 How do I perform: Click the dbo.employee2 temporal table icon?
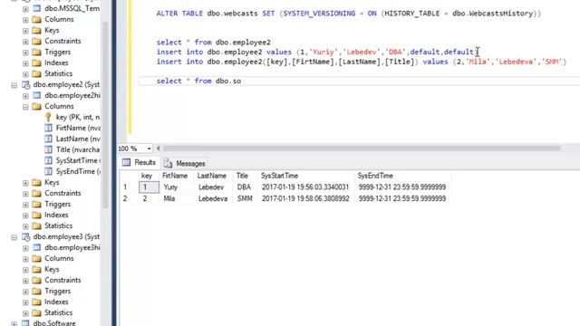tap(25, 84)
